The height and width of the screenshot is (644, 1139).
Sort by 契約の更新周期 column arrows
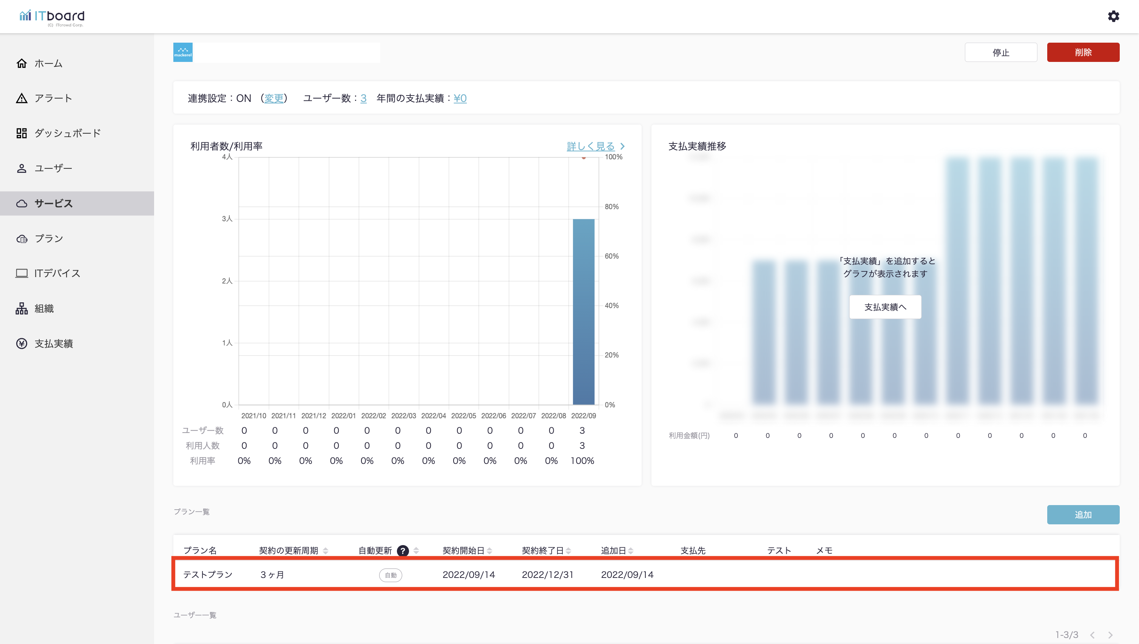point(326,551)
